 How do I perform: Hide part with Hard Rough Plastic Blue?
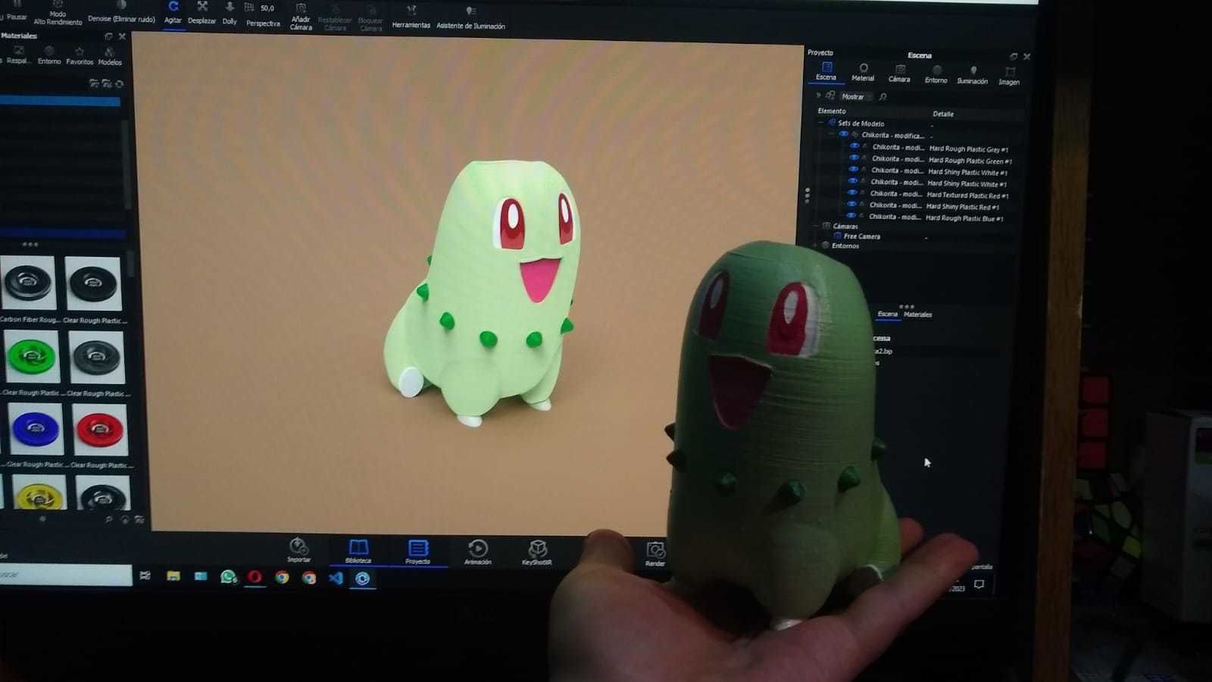(x=851, y=215)
